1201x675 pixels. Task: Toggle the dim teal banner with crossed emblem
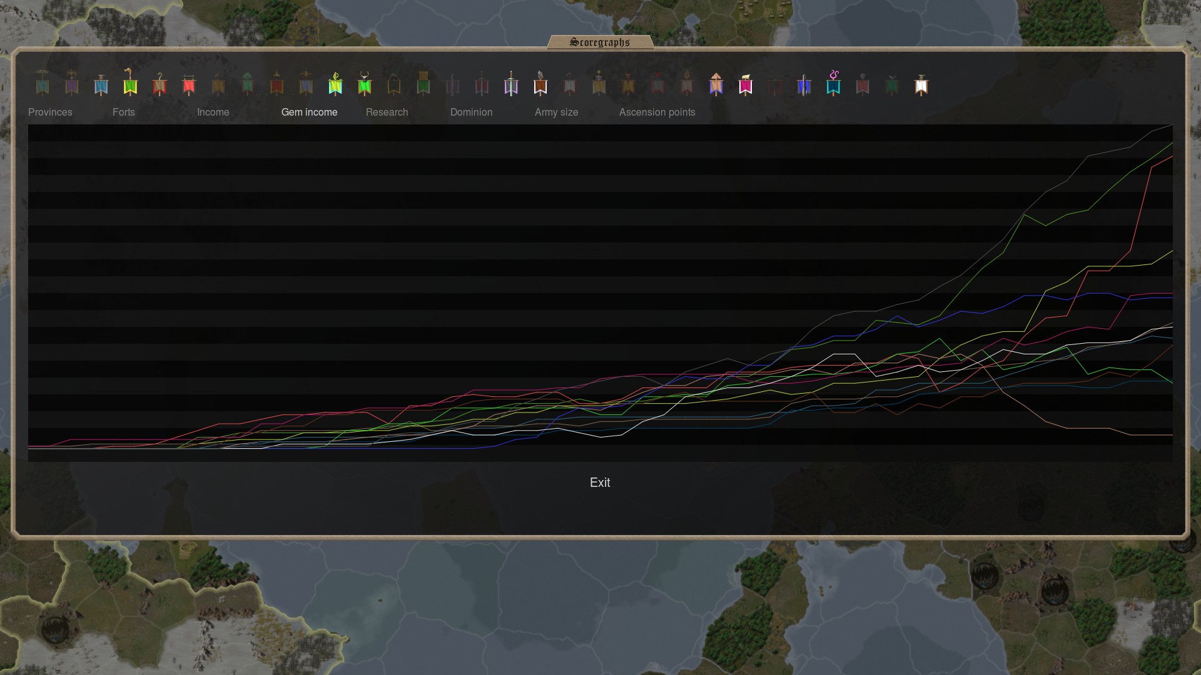pyautogui.click(x=43, y=82)
